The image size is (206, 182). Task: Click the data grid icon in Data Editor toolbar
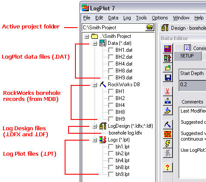click(168, 49)
